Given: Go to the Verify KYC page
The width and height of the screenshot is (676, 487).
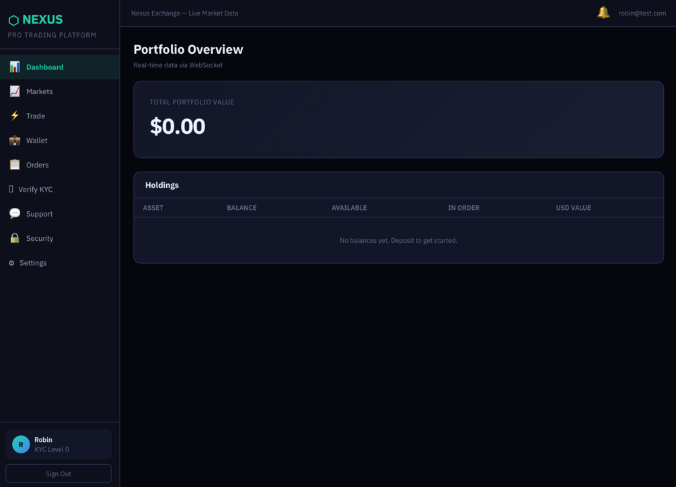Looking at the screenshot, I should pos(60,189).
